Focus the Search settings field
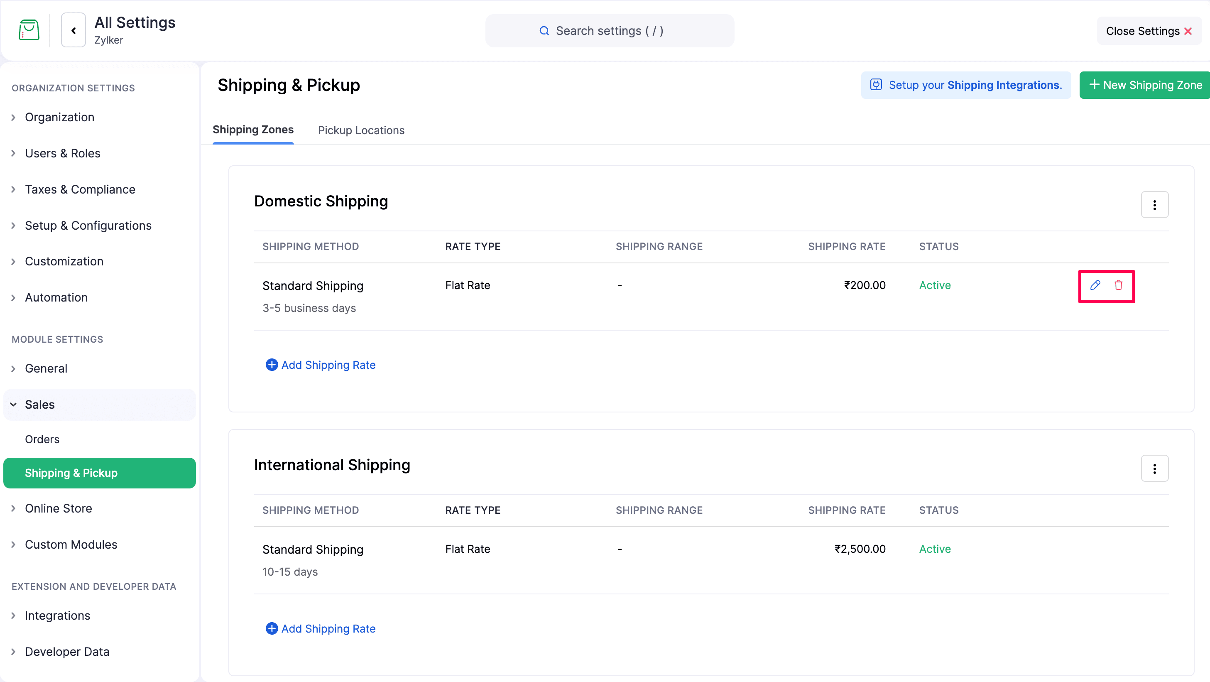The width and height of the screenshot is (1210, 682). (x=609, y=31)
